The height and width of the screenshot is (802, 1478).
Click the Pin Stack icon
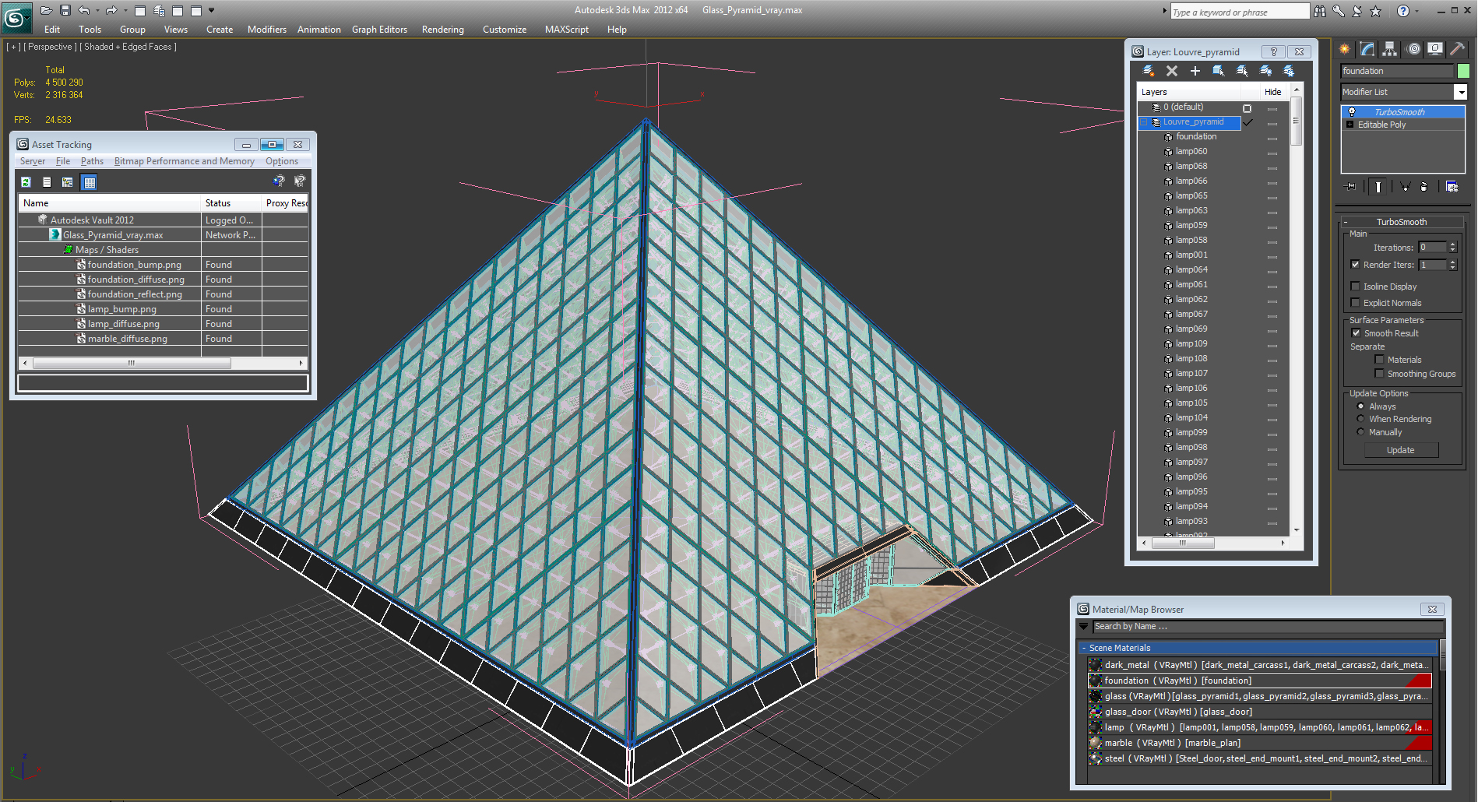(1351, 187)
